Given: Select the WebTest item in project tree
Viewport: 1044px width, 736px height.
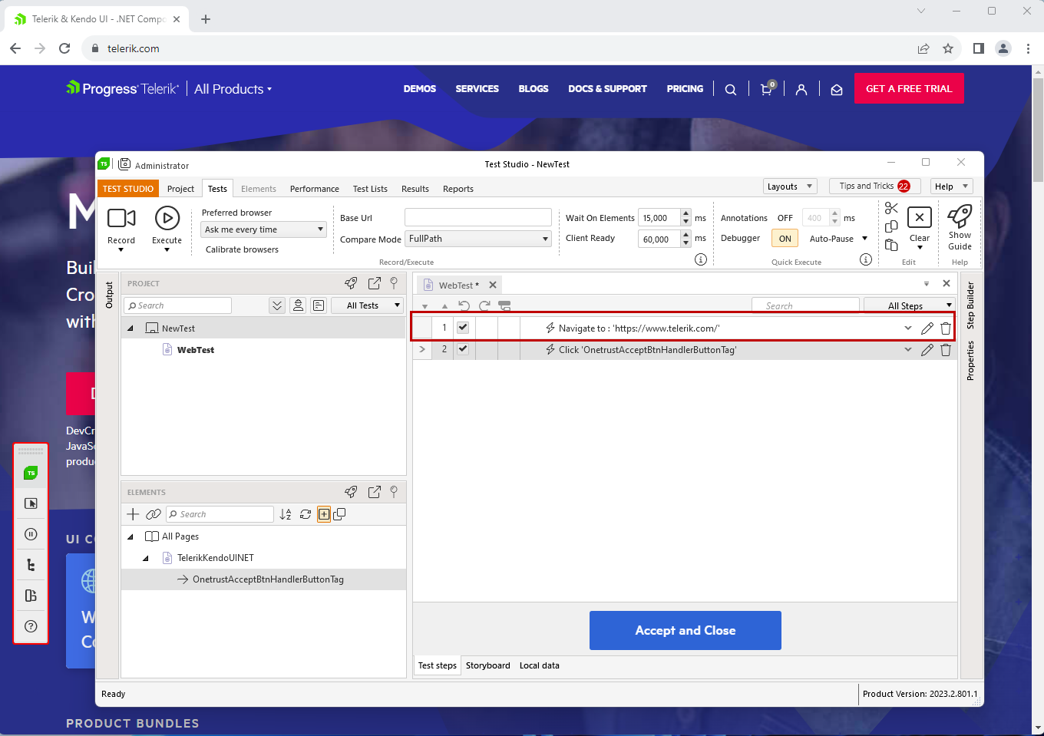Looking at the screenshot, I should click(x=196, y=350).
